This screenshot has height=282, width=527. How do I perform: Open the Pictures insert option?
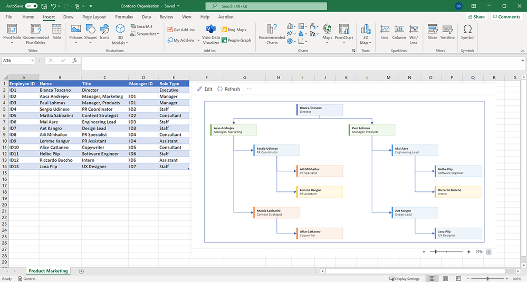[x=76, y=34]
